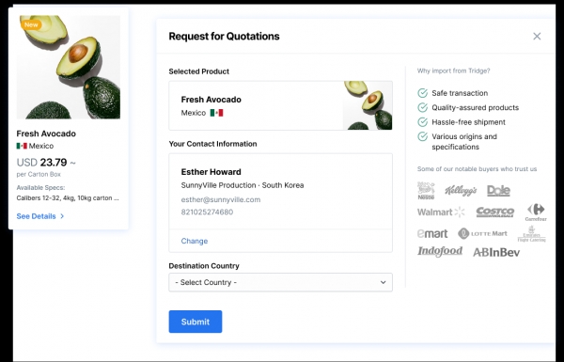Click the Destination Country label
This screenshot has width=564, height=362.
tap(204, 266)
